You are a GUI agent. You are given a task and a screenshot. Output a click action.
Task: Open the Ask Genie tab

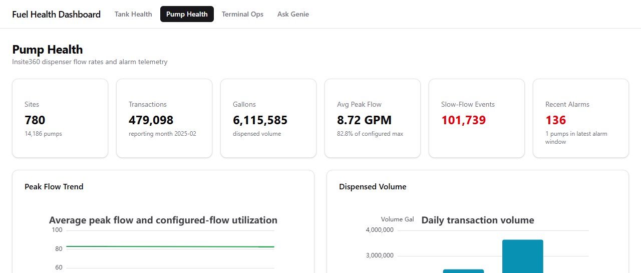[x=293, y=14]
